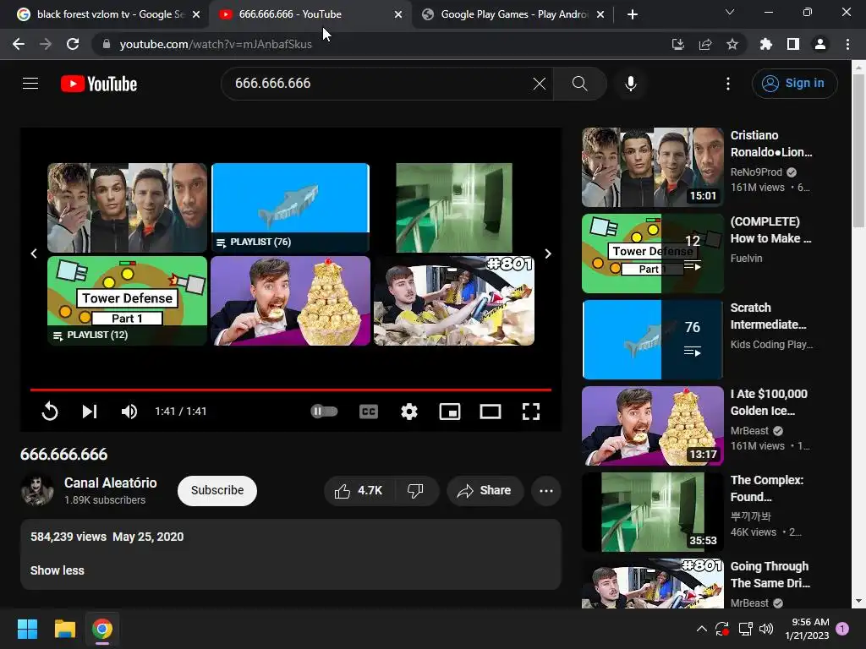Image resolution: width=866 pixels, height=649 pixels.
Task: Collapse description with Show less
Action: [58, 570]
